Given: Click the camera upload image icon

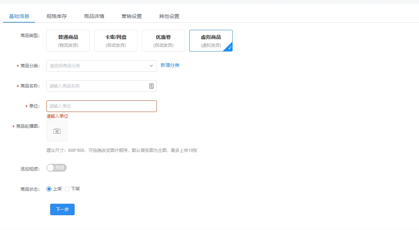Looking at the screenshot, I should (x=57, y=131).
